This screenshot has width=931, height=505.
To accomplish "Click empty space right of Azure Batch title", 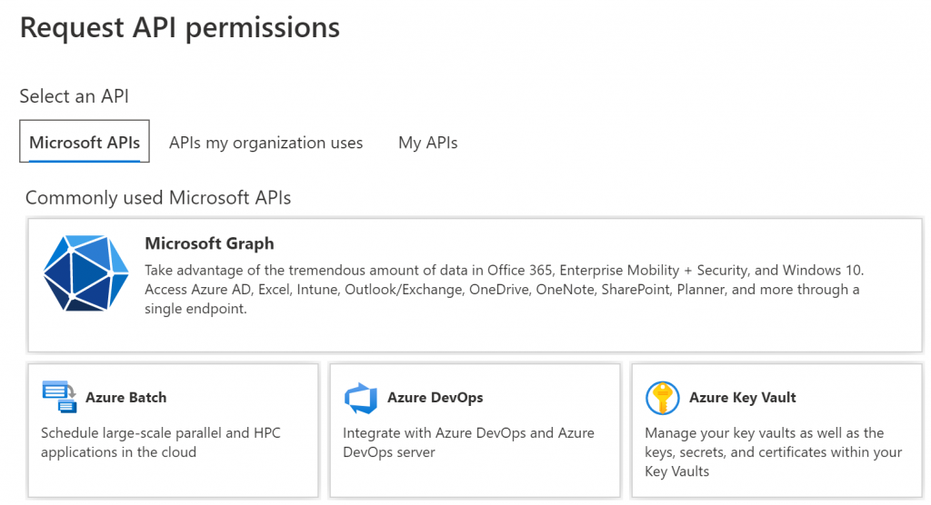I will (245, 398).
